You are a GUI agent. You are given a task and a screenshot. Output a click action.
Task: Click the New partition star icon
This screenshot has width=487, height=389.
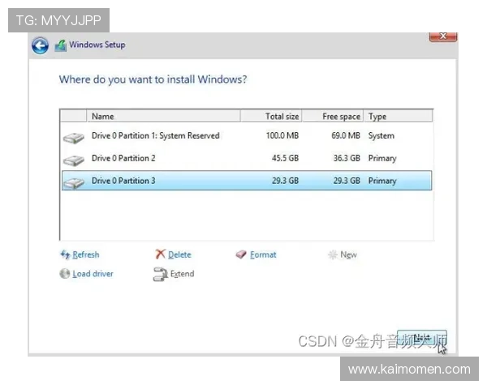(332, 254)
